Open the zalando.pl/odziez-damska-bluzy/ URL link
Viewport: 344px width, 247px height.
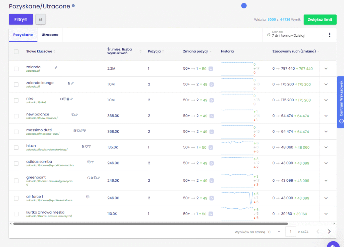click(47, 150)
